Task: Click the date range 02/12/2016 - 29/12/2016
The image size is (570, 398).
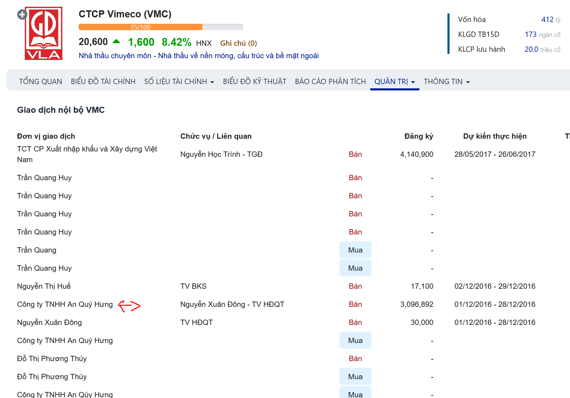Action: point(495,286)
